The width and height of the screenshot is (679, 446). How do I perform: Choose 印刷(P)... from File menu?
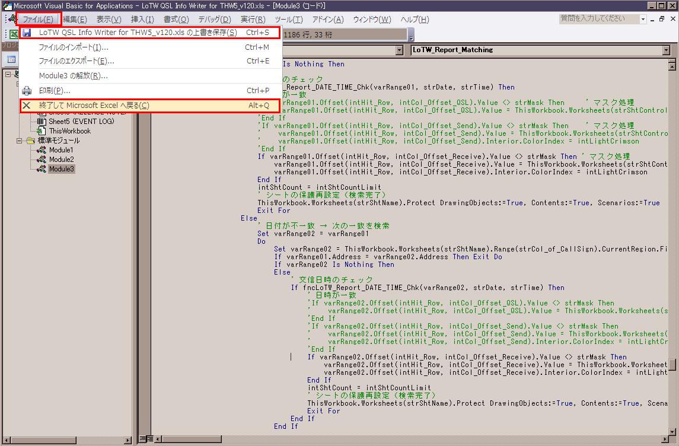[x=150, y=91]
